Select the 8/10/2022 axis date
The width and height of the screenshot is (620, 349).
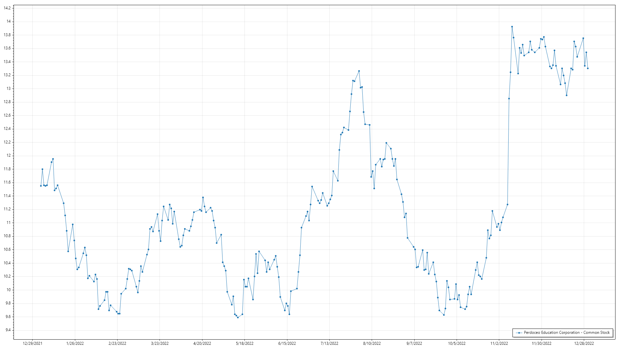(372, 344)
